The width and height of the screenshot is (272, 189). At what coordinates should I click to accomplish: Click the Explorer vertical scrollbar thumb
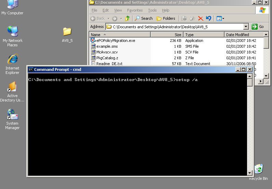(266, 43)
